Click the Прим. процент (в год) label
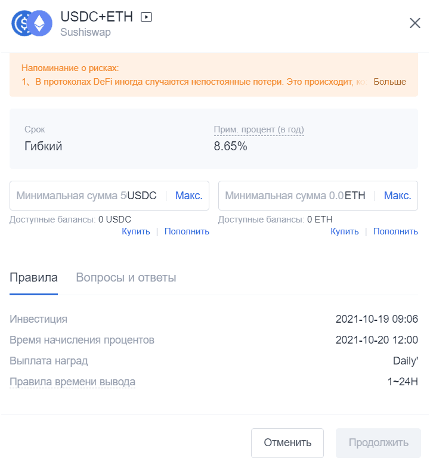430x470 pixels. point(259,129)
